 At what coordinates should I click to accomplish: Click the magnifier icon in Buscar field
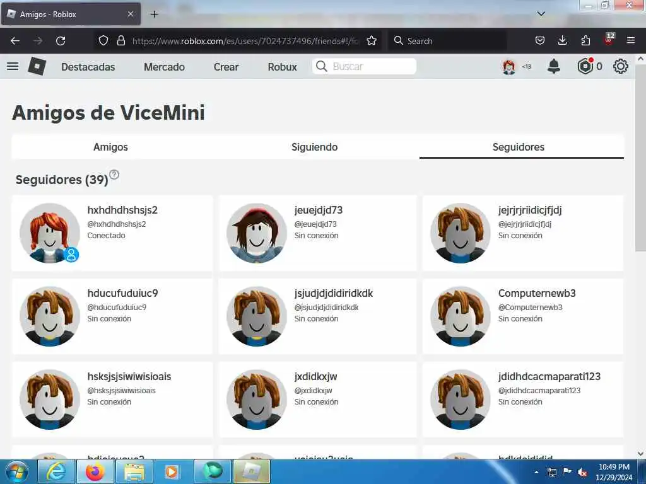click(322, 66)
